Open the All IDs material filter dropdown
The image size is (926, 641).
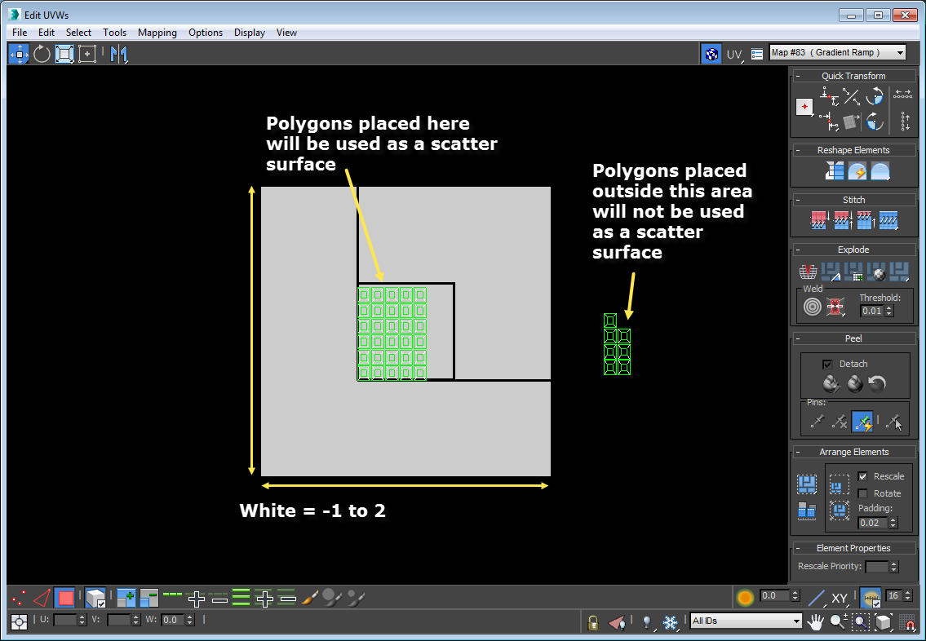click(x=745, y=621)
